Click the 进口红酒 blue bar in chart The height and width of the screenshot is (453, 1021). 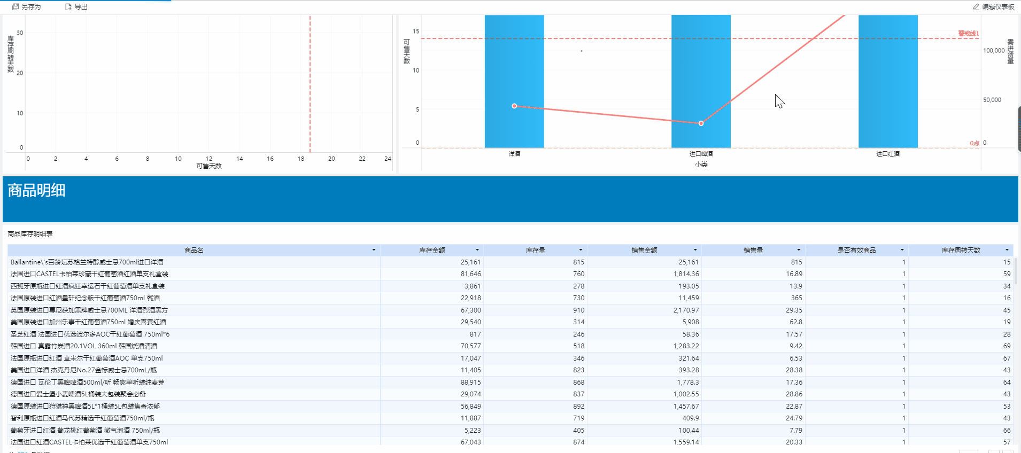[x=888, y=80]
